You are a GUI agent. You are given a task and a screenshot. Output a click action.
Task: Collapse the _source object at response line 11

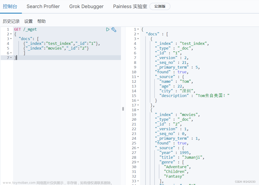click(138, 77)
